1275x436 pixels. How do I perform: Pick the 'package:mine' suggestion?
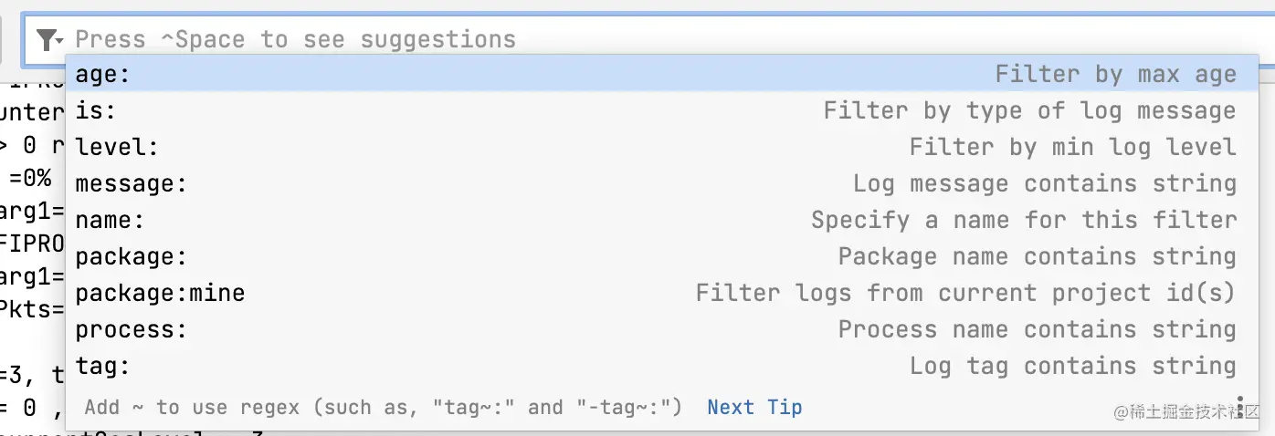160,294
